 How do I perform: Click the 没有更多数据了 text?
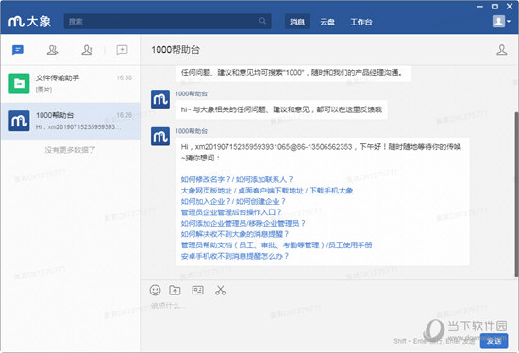pos(70,150)
